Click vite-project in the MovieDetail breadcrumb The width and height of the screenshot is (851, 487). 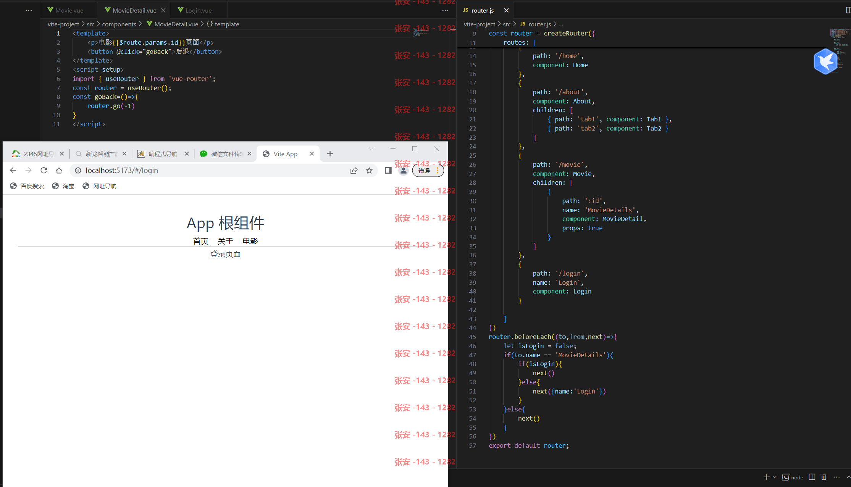pyautogui.click(x=63, y=24)
